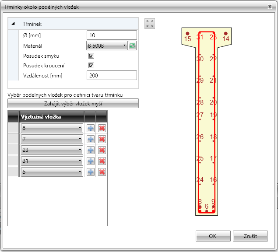Add a row after bar 31

tap(91, 161)
